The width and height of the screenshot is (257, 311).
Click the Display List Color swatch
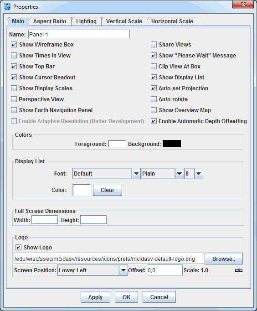82,190
